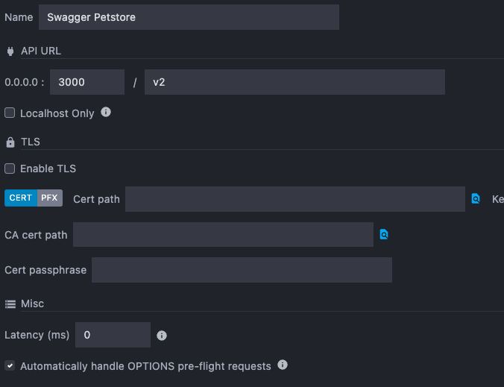
Task: Click the plug icon beside API URL
Action: point(10,51)
